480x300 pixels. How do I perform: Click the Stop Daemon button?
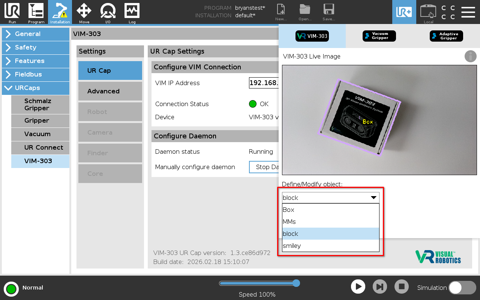click(x=264, y=167)
